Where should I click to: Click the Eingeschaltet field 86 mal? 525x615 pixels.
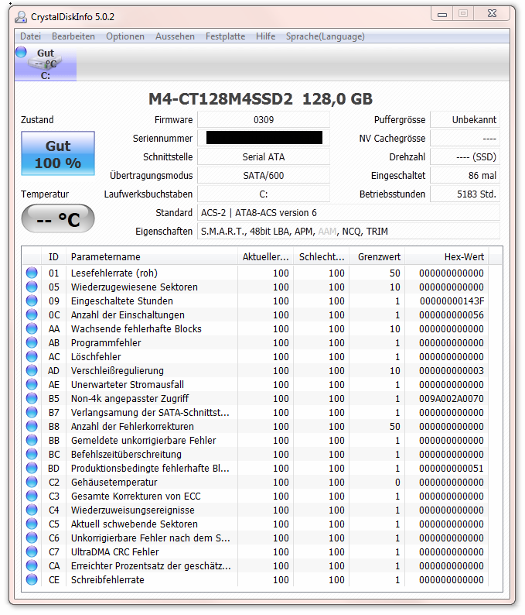tap(465, 175)
